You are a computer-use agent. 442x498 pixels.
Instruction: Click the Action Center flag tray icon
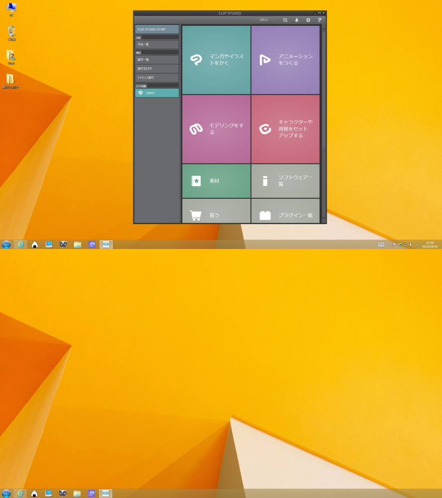tap(394, 245)
